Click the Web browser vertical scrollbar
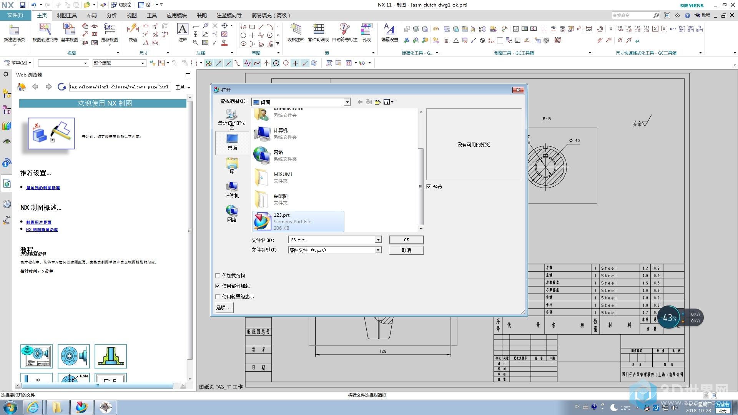Image resolution: width=738 pixels, height=415 pixels. 189,231
